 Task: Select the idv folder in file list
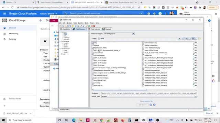(94, 43)
